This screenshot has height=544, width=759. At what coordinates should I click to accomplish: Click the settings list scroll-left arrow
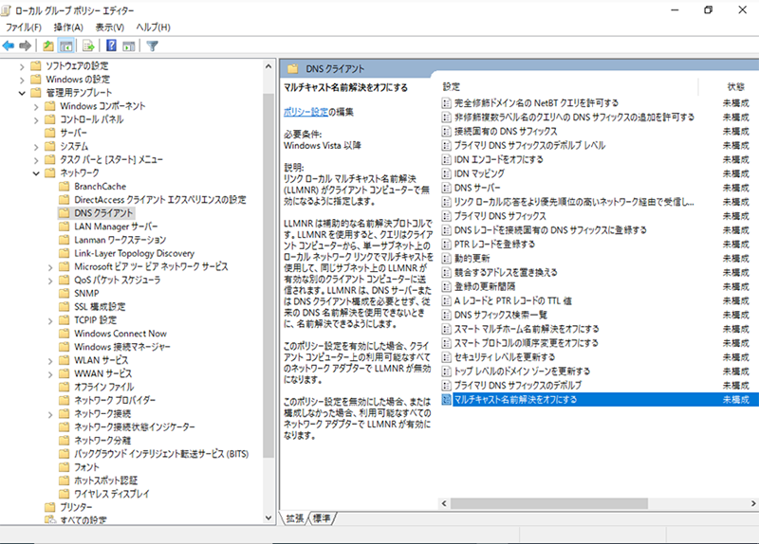444,503
